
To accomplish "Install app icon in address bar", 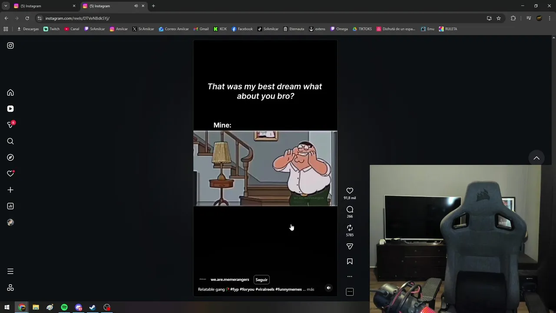I will click(x=489, y=18).
